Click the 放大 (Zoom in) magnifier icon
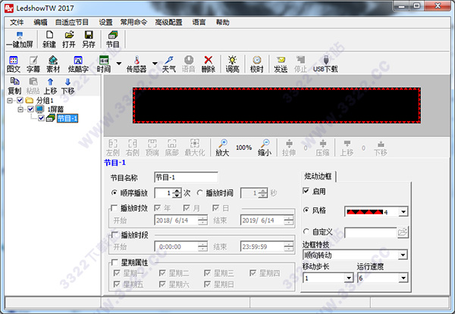The height and width of the screenshot is (314, 455). coord(222,147)
